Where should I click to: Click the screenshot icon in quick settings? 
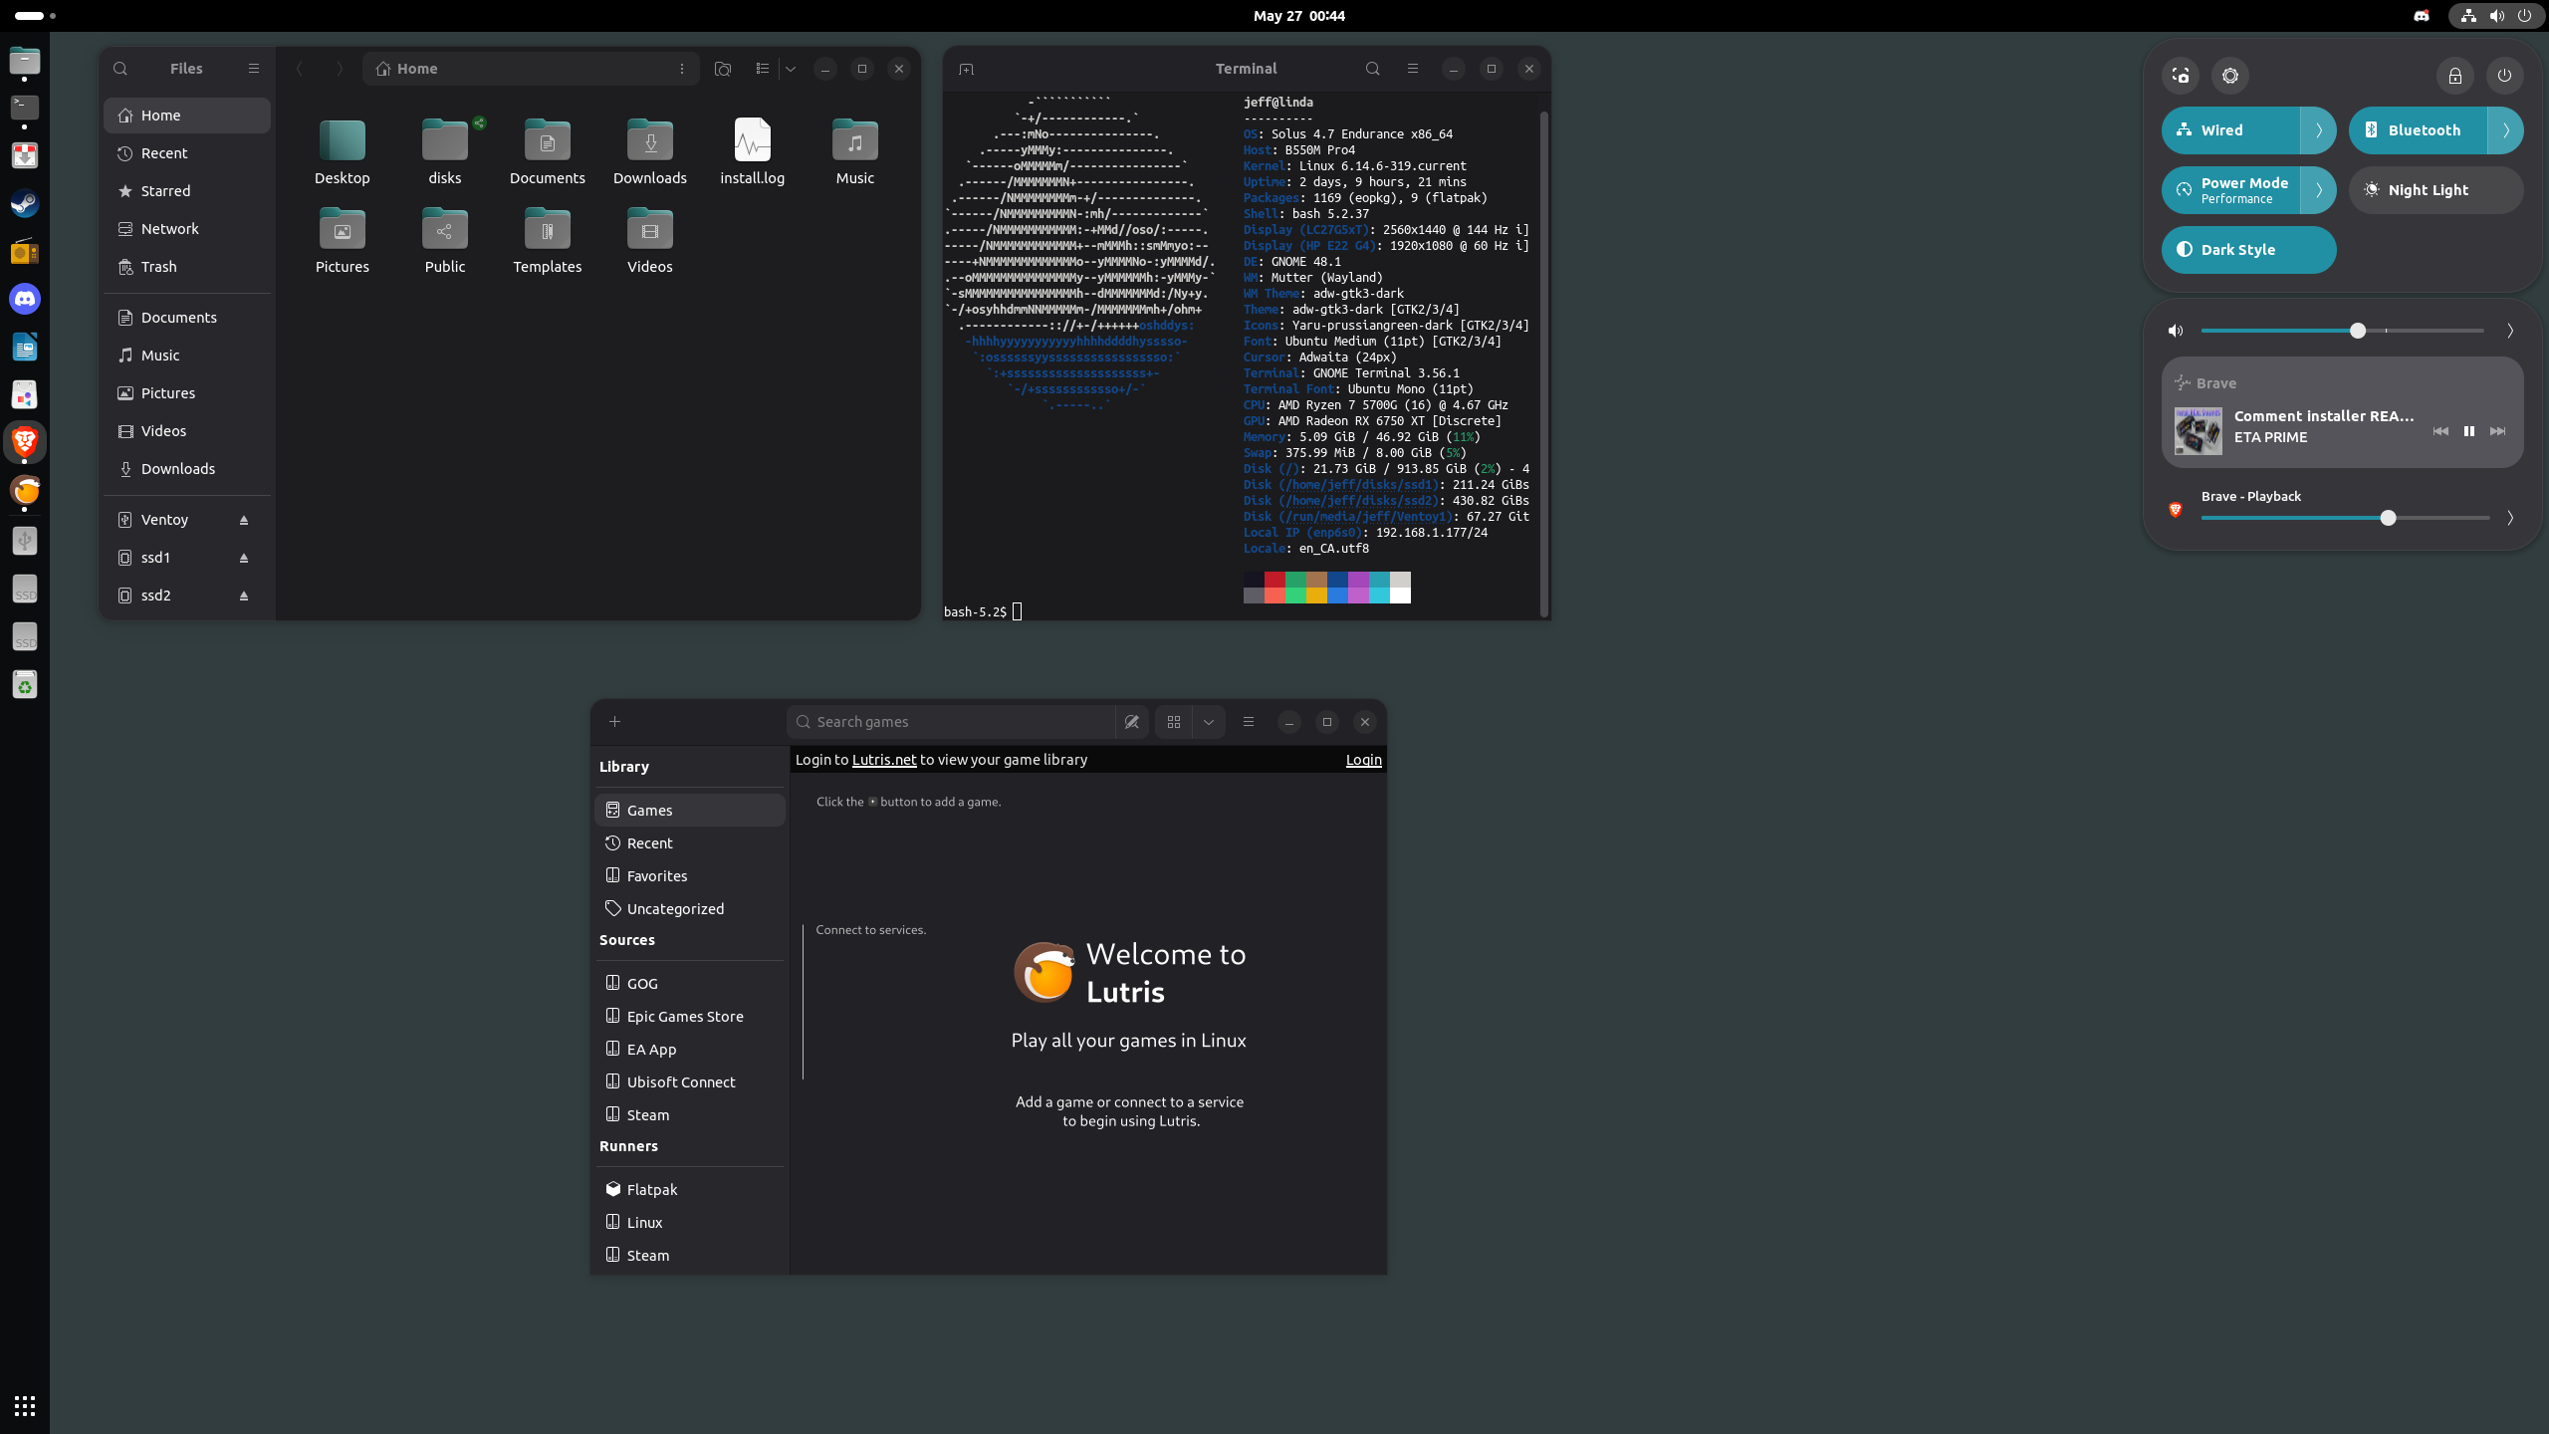(x=2181, y=76)
